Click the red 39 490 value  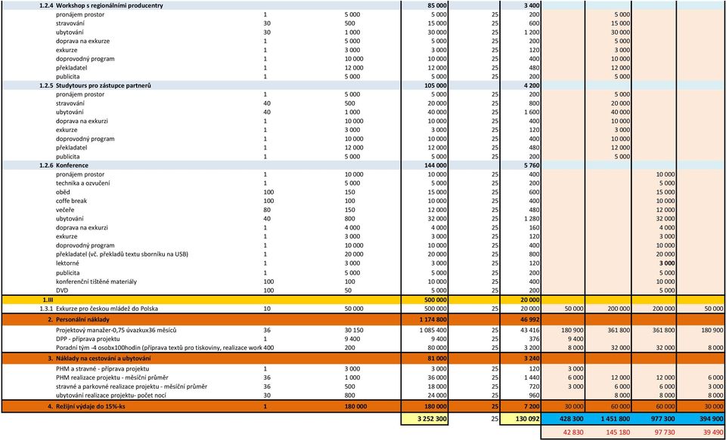pyautogui.click(x=713, y=432)
